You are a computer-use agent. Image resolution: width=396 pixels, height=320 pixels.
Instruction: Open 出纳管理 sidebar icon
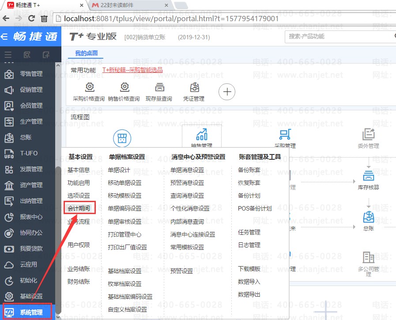9,201
